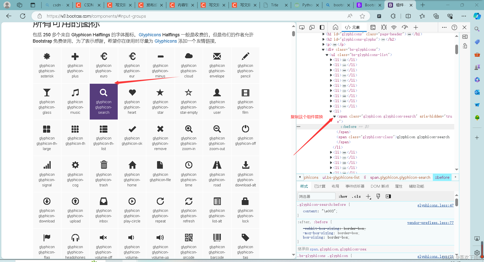Expand the p paragraph node
The image size is (484, 262).
(x=323, y=44)
